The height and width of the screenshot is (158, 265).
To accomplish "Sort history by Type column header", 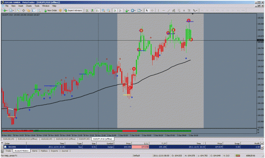I will click(74, 144).
